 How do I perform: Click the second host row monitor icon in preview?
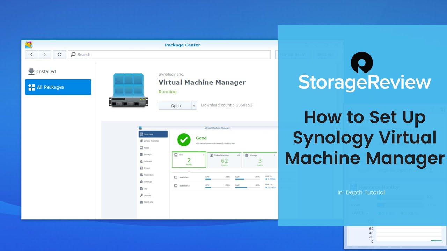click(176, 185)
